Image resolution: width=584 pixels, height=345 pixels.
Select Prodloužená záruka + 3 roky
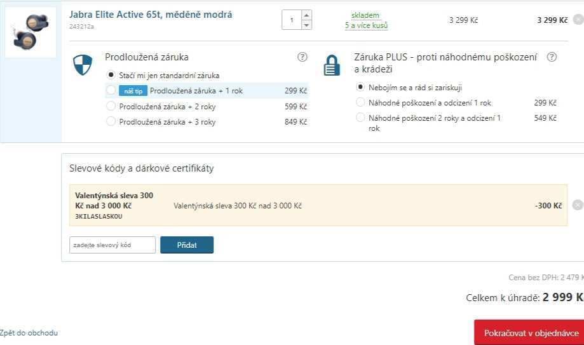pyautogui.click(x=111, y=121)
